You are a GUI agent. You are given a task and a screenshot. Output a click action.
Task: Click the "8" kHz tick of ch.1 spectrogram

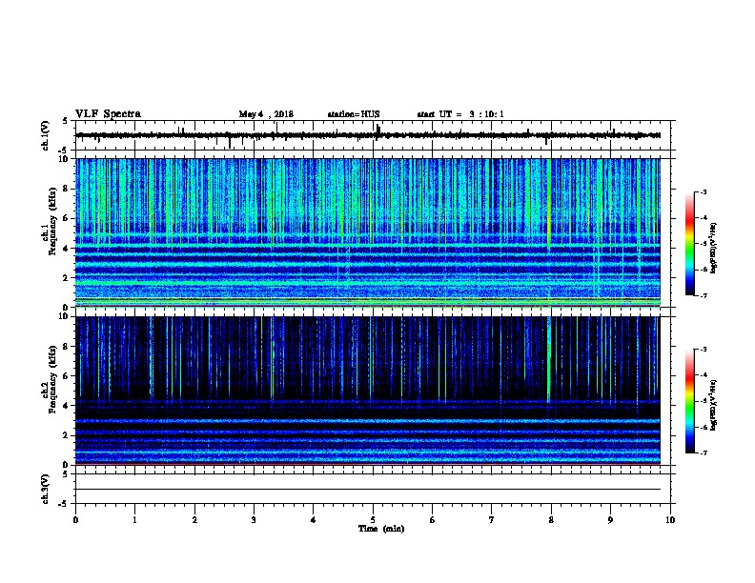point(66,189)
